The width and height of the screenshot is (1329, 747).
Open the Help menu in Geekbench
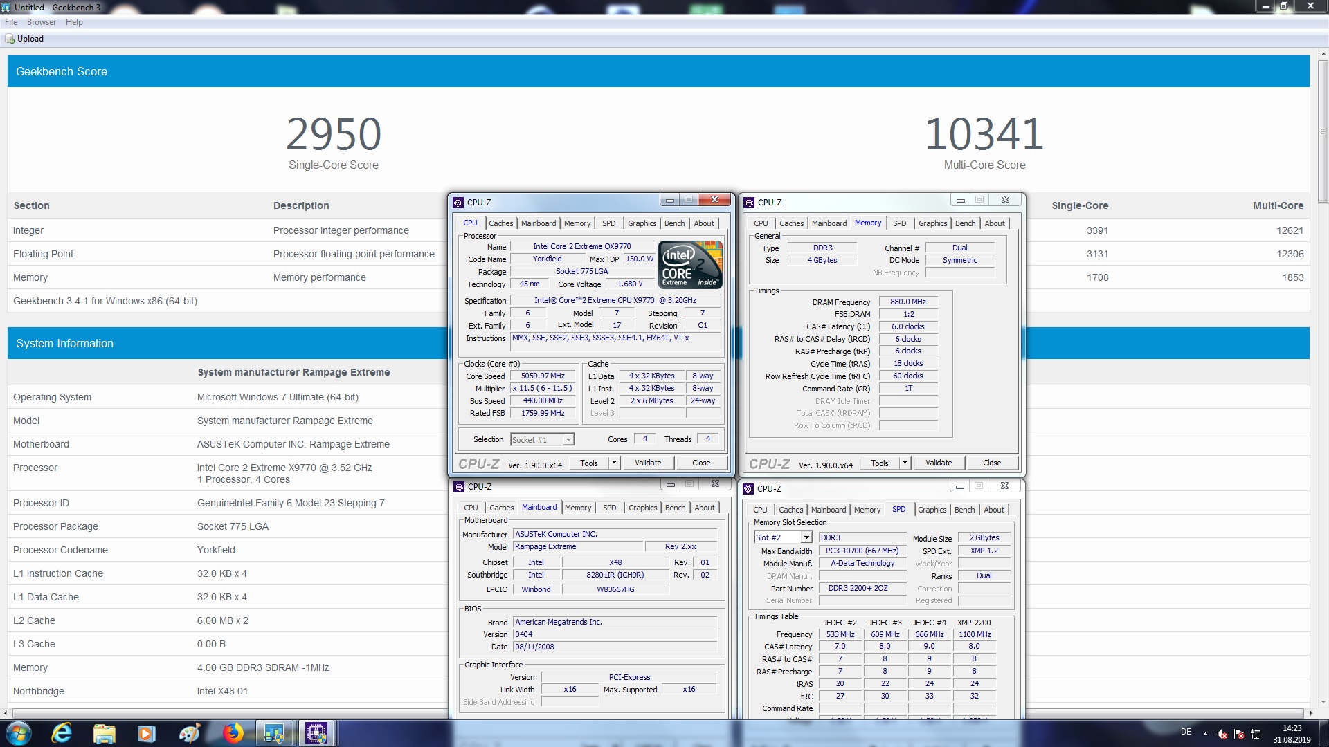tap(74, 22)
